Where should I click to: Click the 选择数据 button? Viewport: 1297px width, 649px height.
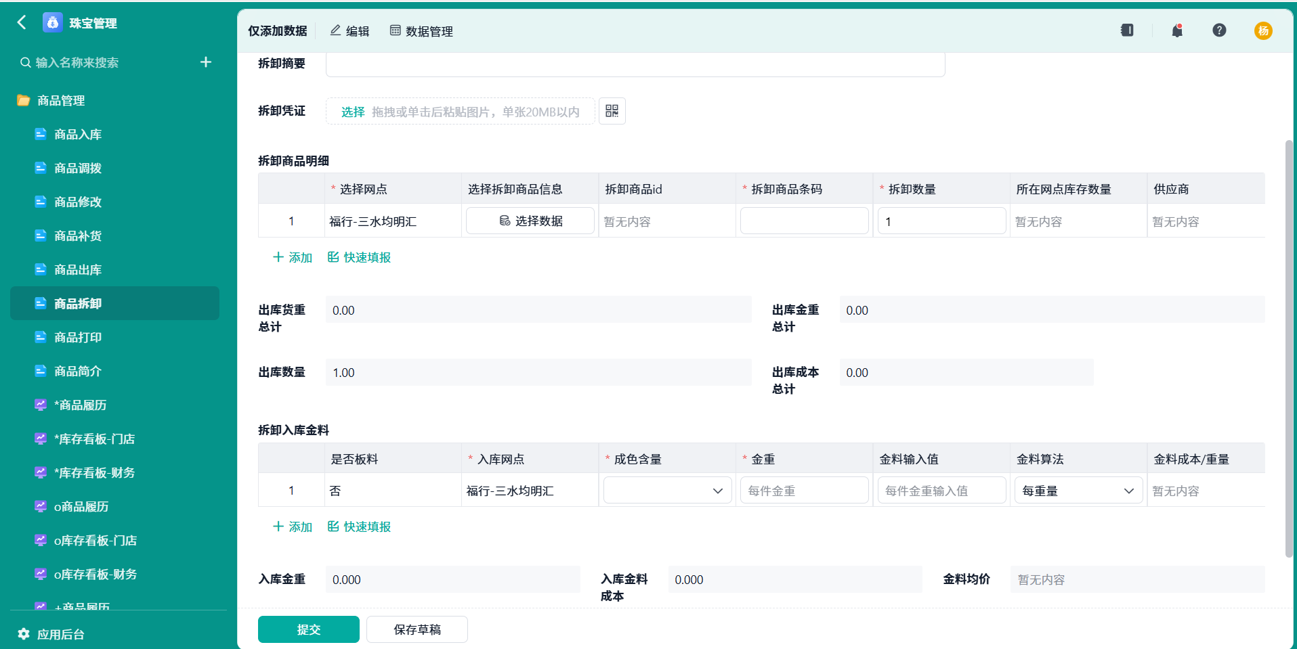(530, 221)
